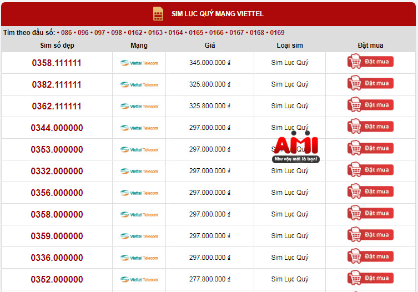Screen dimensions: 418x292
Task: Open sim number 0358.111111
Action: pyautogui.click(x=57, y=63)
